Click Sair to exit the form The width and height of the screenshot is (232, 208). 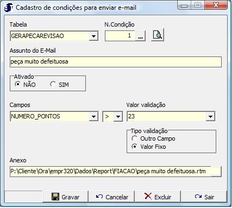(204, 197)
